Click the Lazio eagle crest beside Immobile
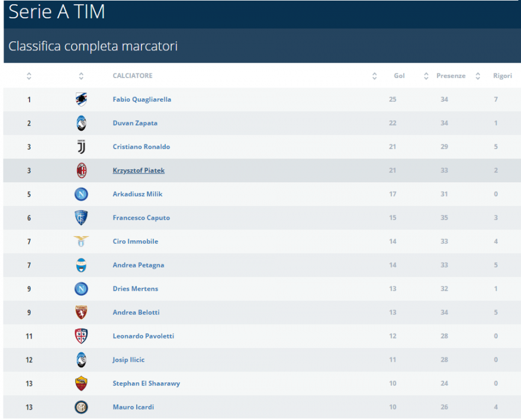Viewport: 521px width, 419px height. [81, 241]
